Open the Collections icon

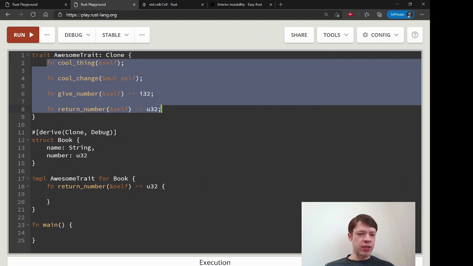380,14
